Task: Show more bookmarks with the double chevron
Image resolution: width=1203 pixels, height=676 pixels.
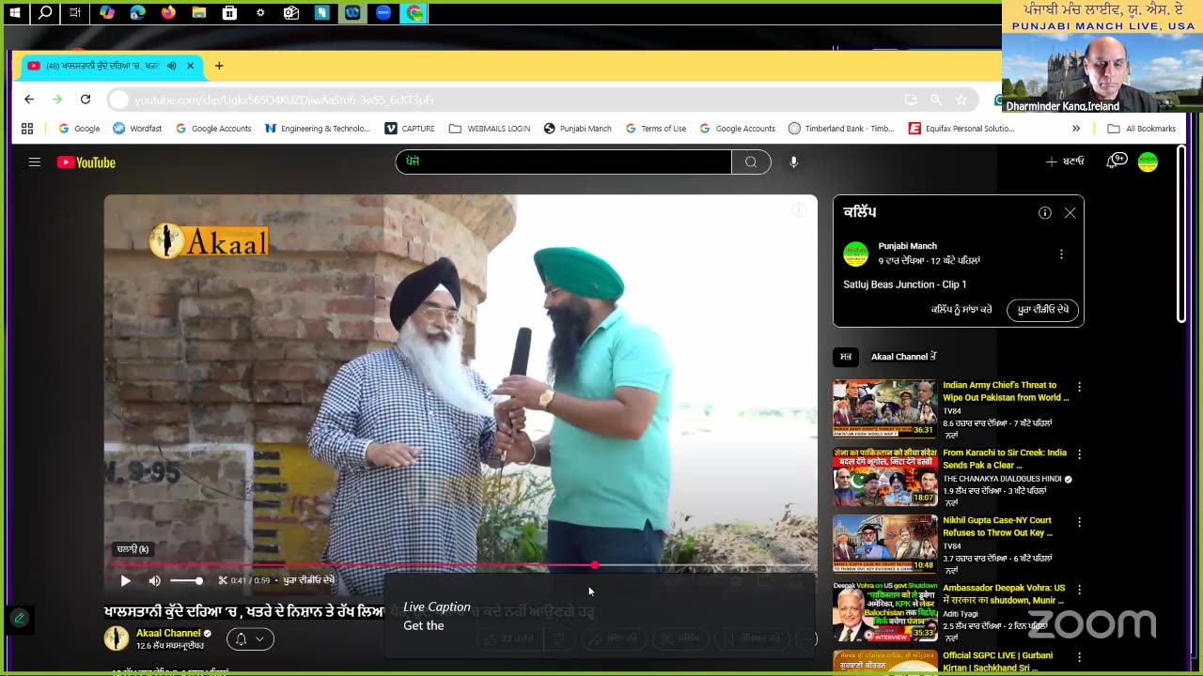Action: [x=1076, y=129]
